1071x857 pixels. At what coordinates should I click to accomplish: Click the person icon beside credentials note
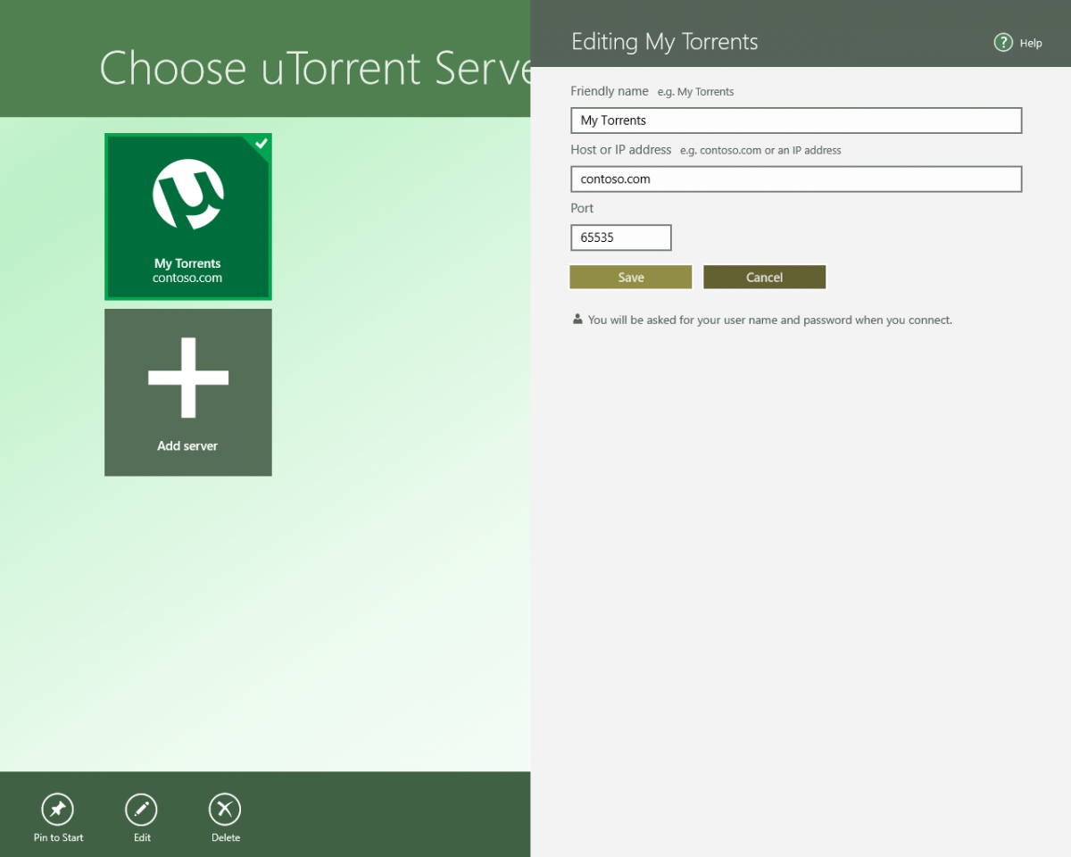point(577,319)
